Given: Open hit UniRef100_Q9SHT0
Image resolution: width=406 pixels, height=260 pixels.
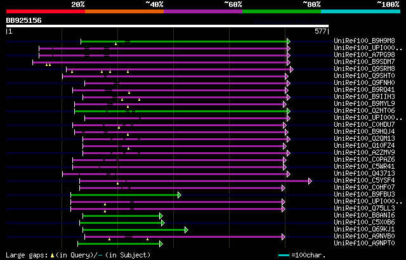Looking at the screenshot, I should 364,75.
